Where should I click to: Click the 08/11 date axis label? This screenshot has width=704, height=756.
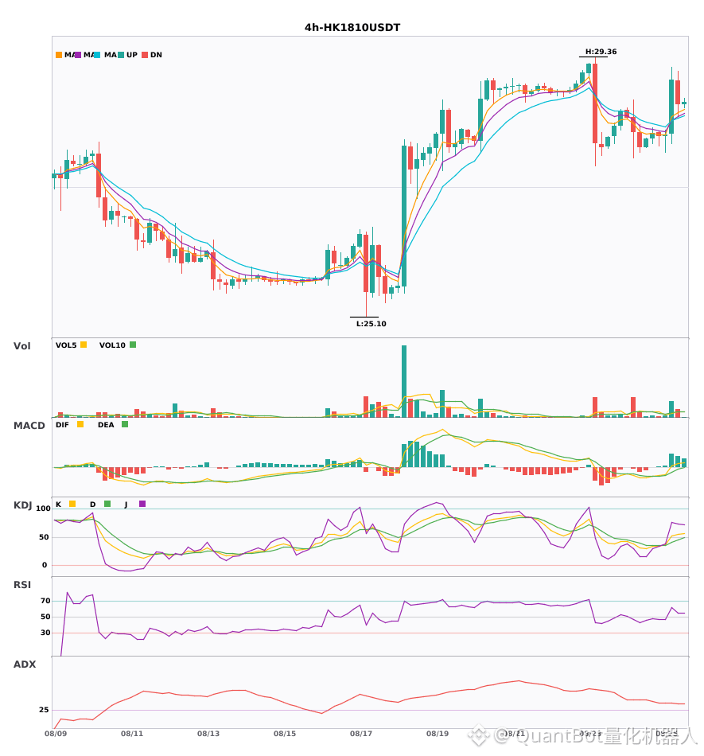(132, 734)
